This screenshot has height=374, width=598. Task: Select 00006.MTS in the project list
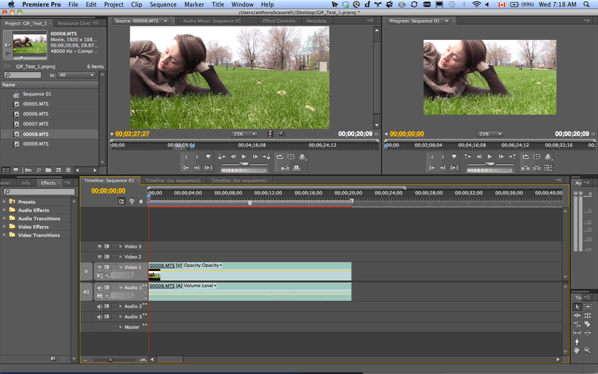click(x=36, y=114)
